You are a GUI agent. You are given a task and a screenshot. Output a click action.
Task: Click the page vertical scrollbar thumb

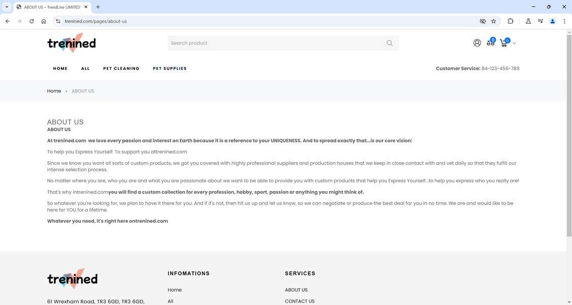point(569,135)
